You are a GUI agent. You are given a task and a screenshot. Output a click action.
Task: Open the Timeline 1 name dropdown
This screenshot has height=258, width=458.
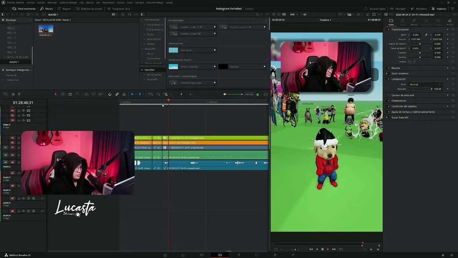pos(326,20)
